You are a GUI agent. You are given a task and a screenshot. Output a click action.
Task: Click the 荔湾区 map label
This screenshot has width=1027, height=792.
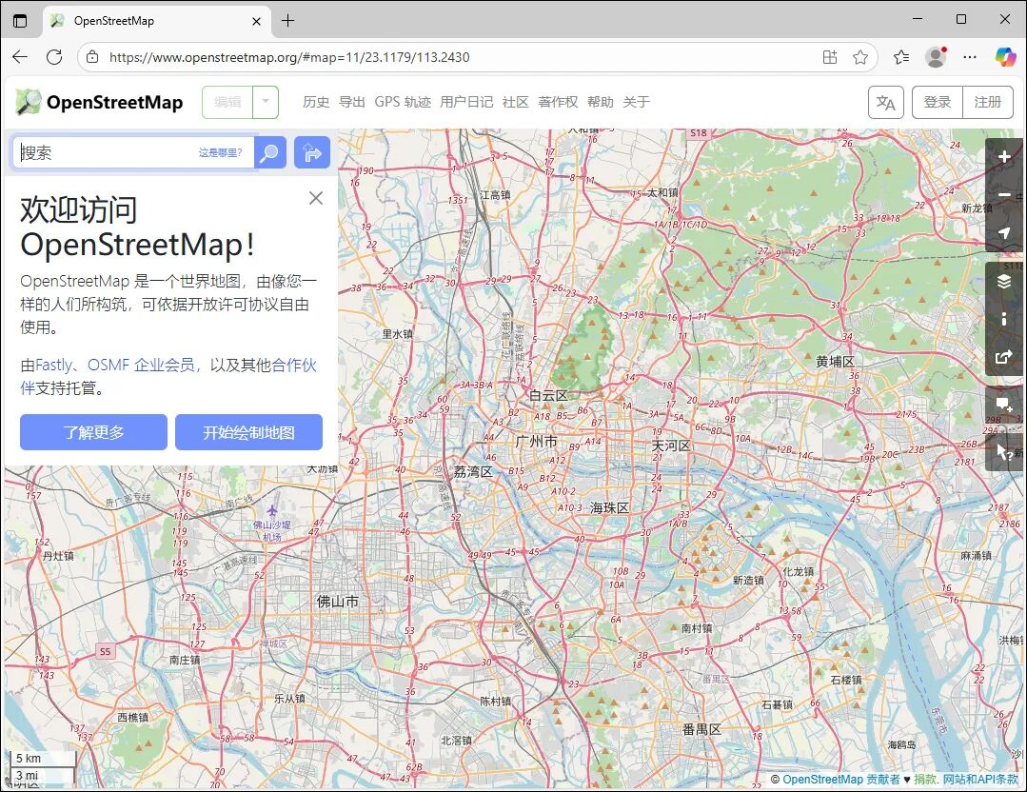pos(473,471)
